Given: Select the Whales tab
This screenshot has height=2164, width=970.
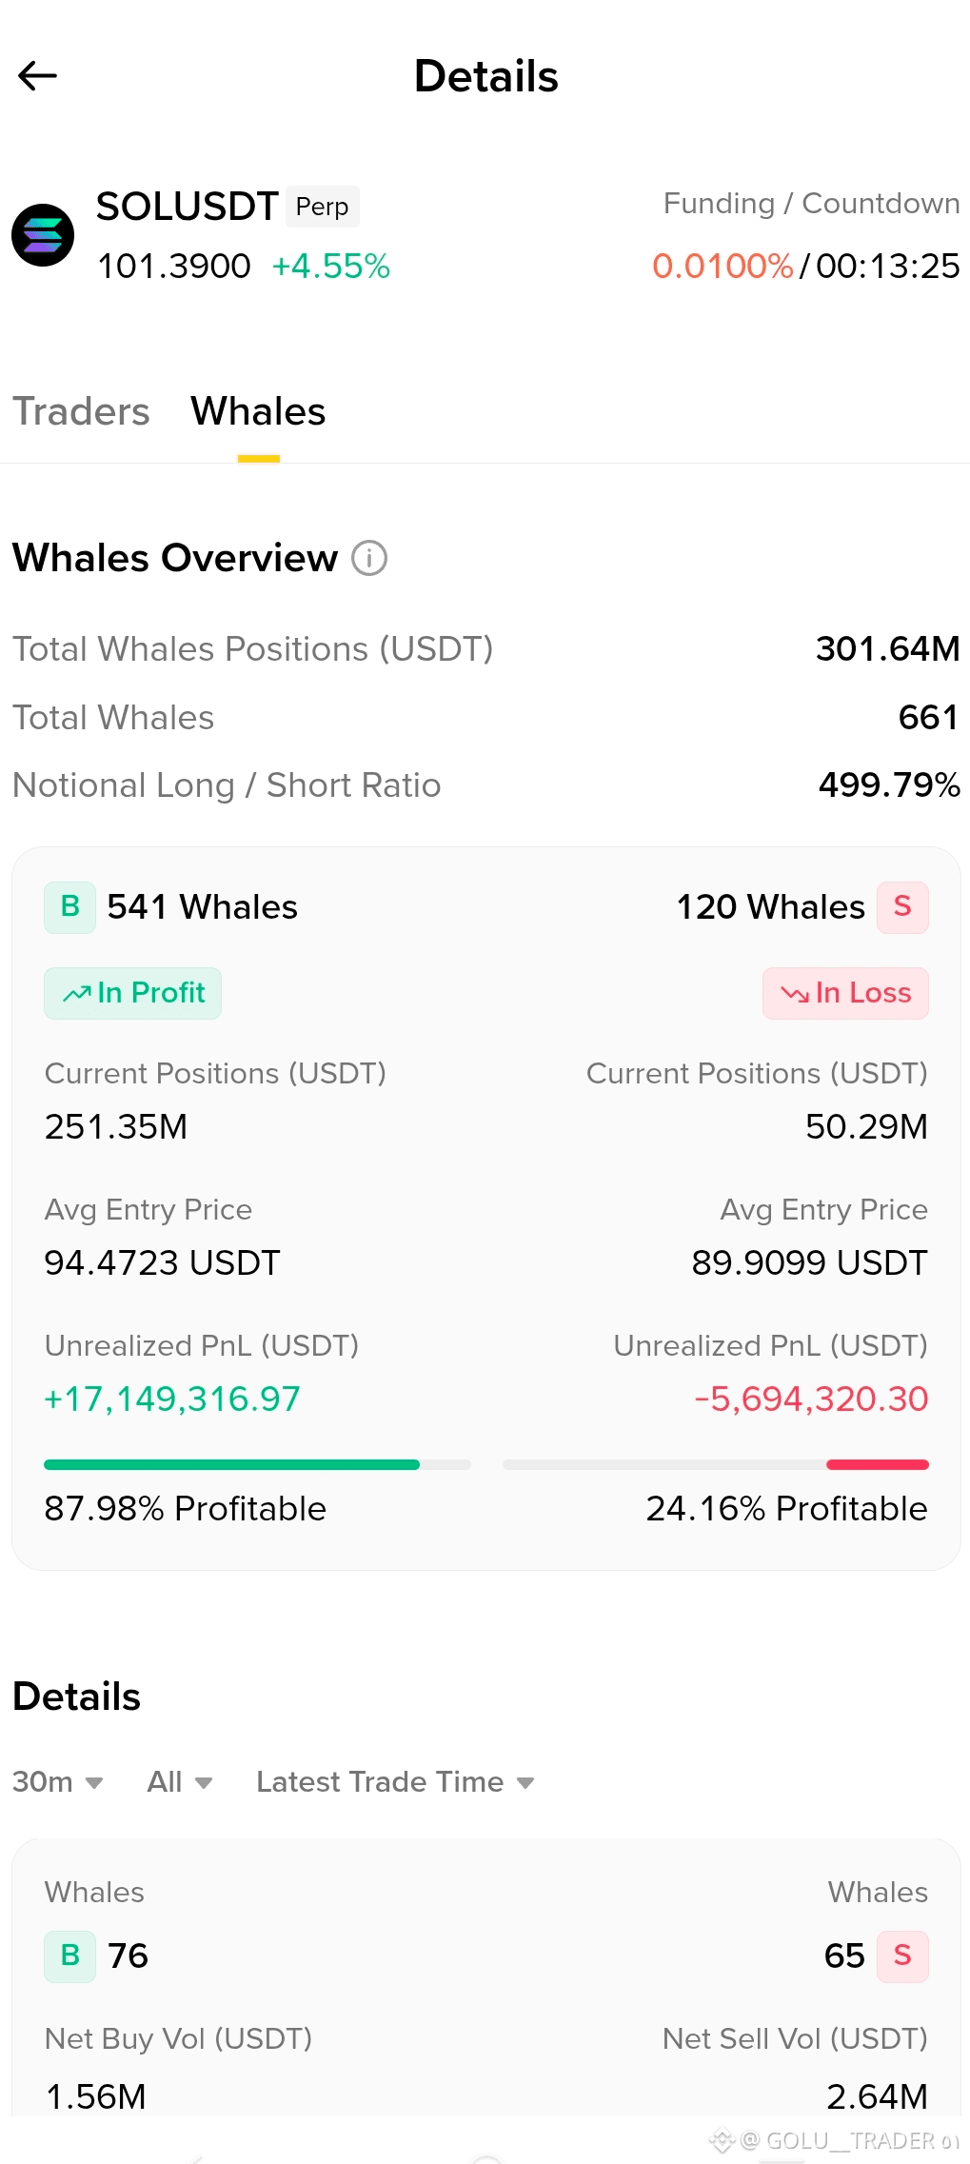Looking at the screenshot, I should click(x=258, y=411).
